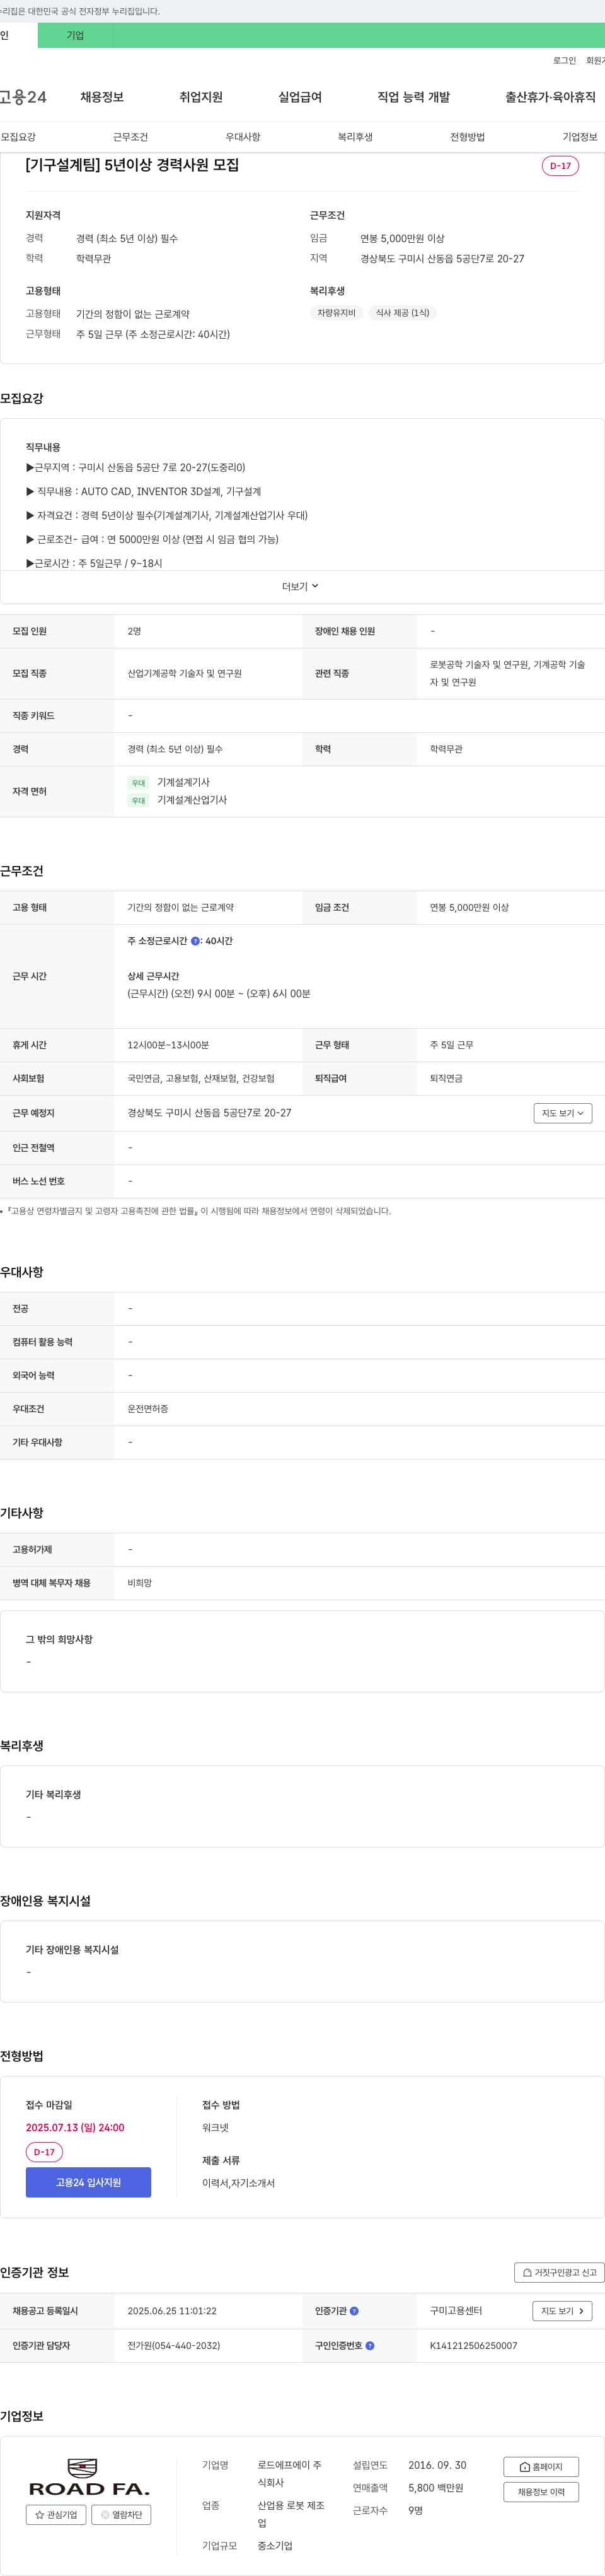
Task: Click the 연봉 5,000만원 이상 value in 임금 조건
Action: pyautogui.click(x=470, y=908)
